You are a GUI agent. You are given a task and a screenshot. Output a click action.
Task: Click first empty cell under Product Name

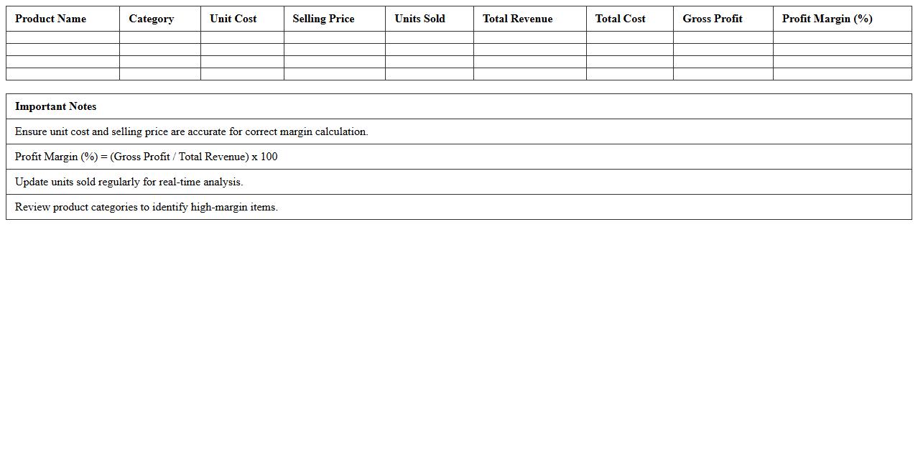tap(62, 37)
